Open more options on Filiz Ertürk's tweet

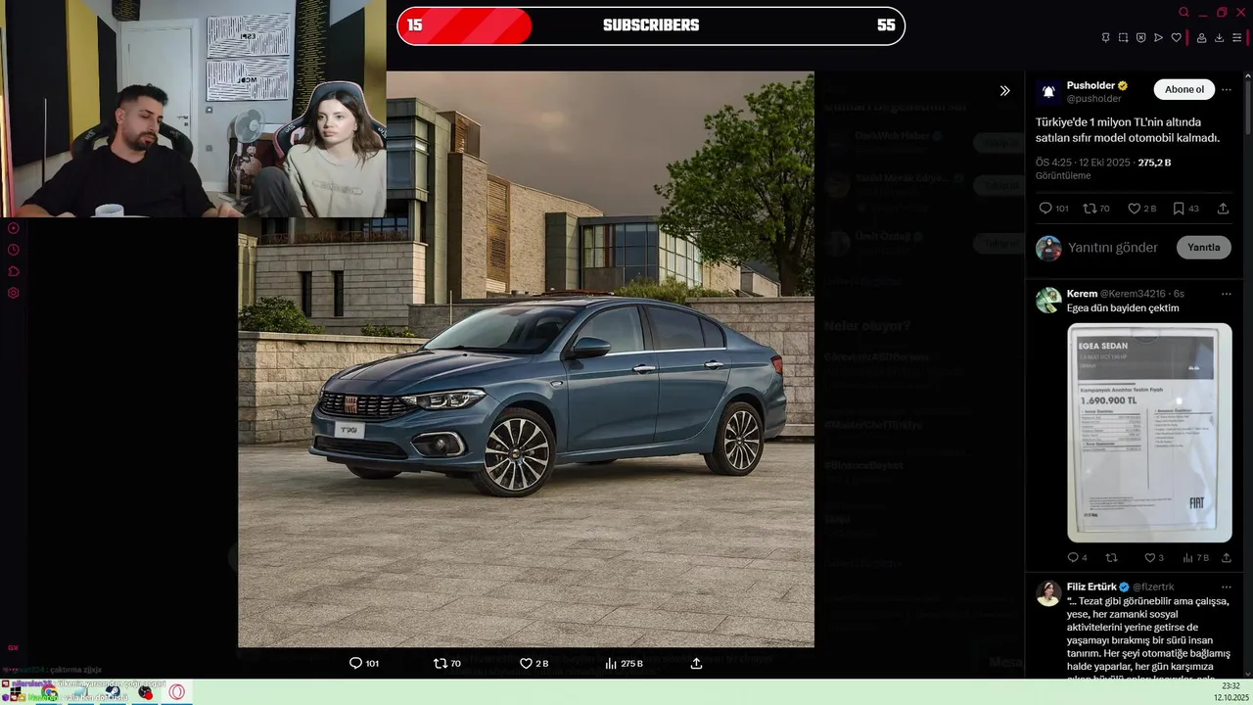pos(1227,587)
